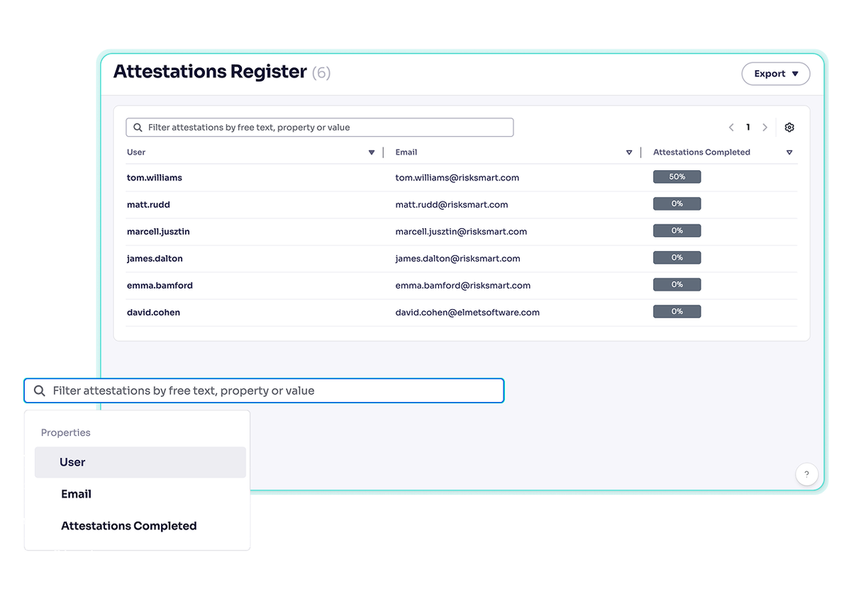Select the Email property in the filter menu

[76, 494]
